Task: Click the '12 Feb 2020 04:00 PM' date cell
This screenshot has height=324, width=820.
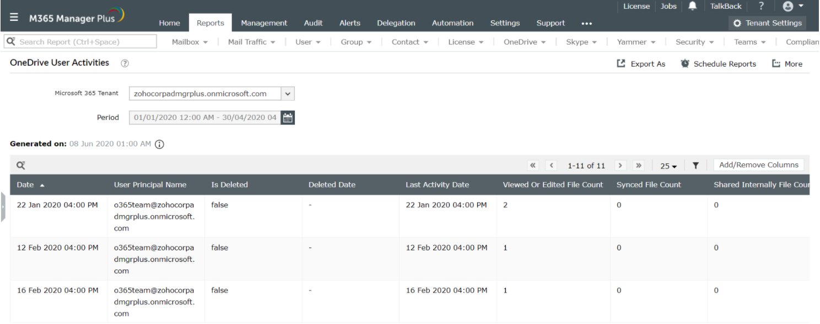Action: tap(57, 248)
